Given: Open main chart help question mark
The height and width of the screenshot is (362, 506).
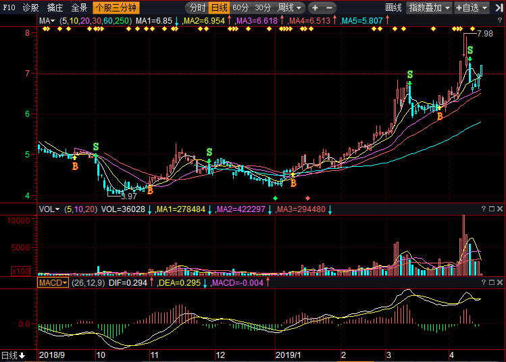Looking at the screenshot, I should pyautogui.click(x=499, y=21).
